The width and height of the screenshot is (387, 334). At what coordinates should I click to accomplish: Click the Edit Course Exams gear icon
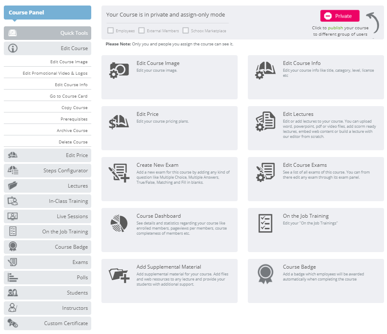[265, 172]
